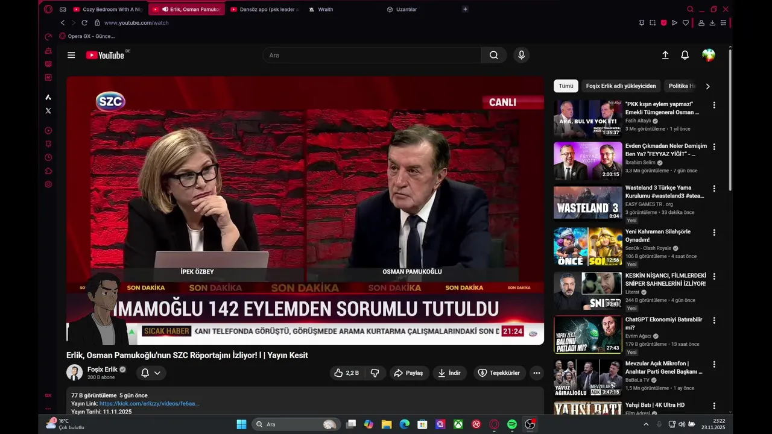The width and height of the screenshot is (772, 434).
Task: Open sidebar settings gear icon
Action: coord(48,184)
